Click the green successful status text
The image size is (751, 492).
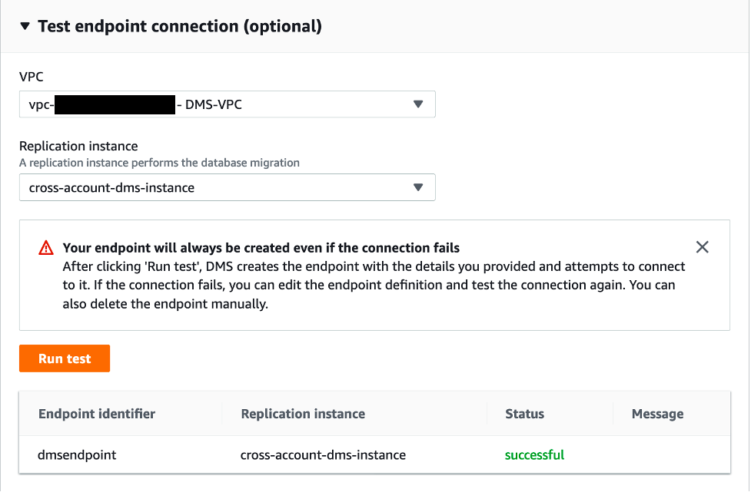534,455
